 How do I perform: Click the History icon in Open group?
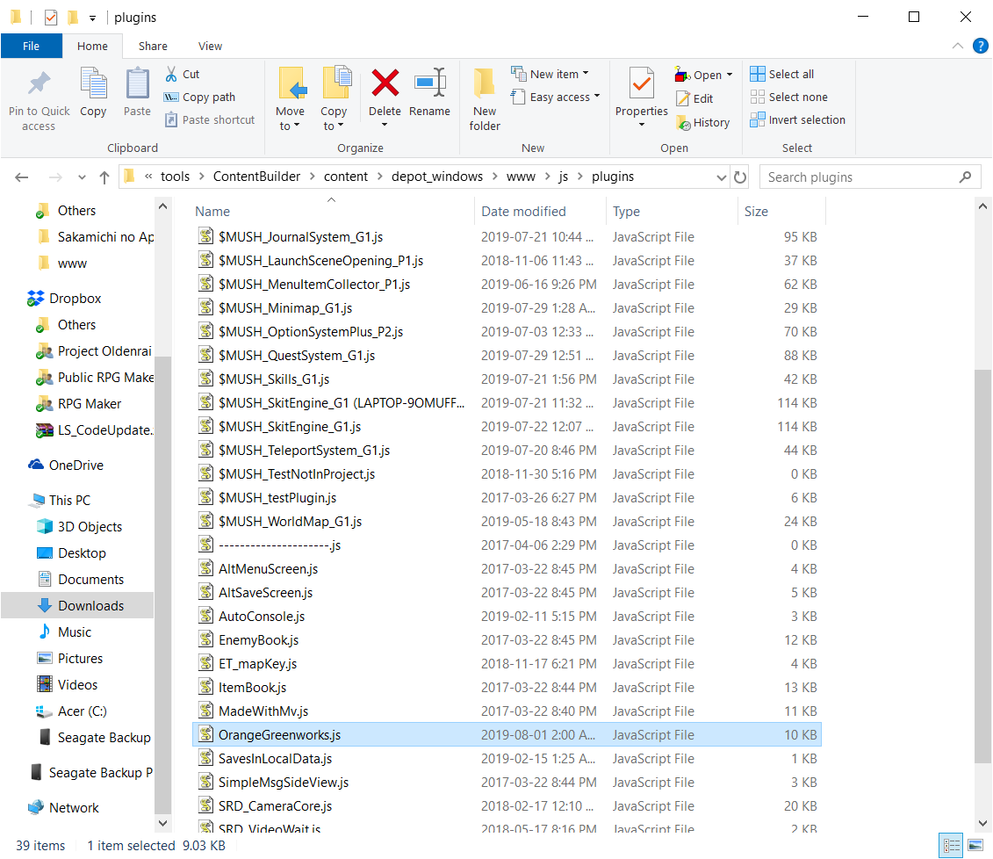(683, 123)
